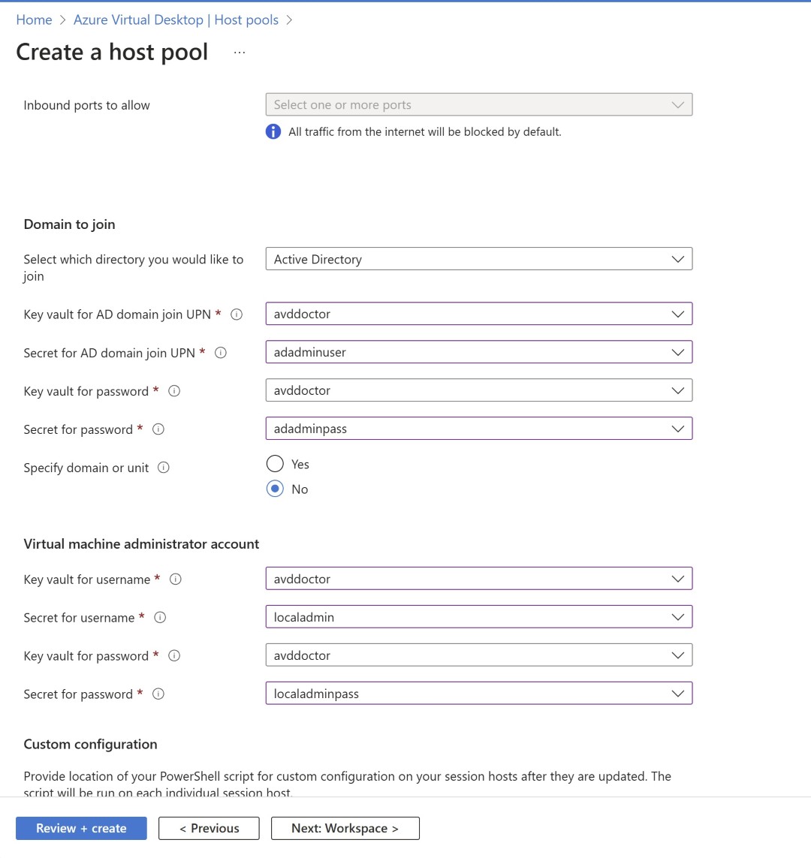Proceed with Next: Workspace button
Image resolution: width=811 pixels, height=858 pixels.
click(345, 828)
